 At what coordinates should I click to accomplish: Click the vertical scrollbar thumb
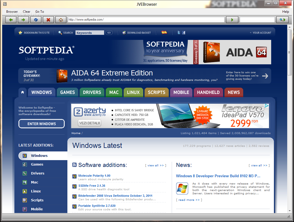pos(290,52)
